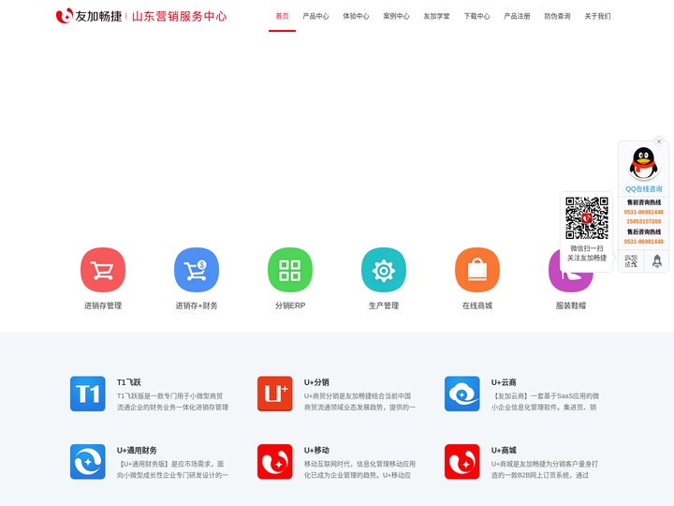
Task: Click the 分销ERP label text
Action: pyautogui.click(x=290, y=305)
